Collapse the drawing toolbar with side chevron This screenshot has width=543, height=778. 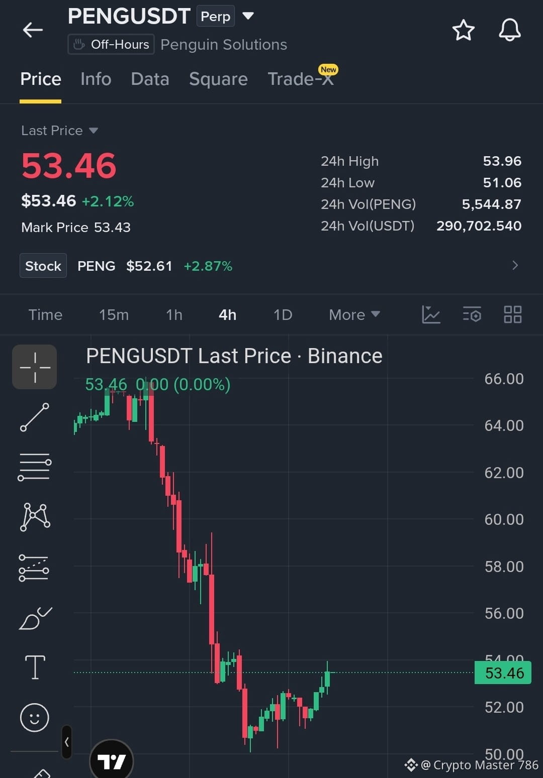tap(67, 741)
